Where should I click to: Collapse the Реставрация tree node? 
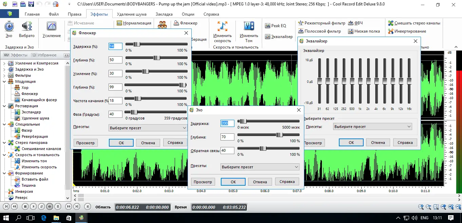[5, 106]
